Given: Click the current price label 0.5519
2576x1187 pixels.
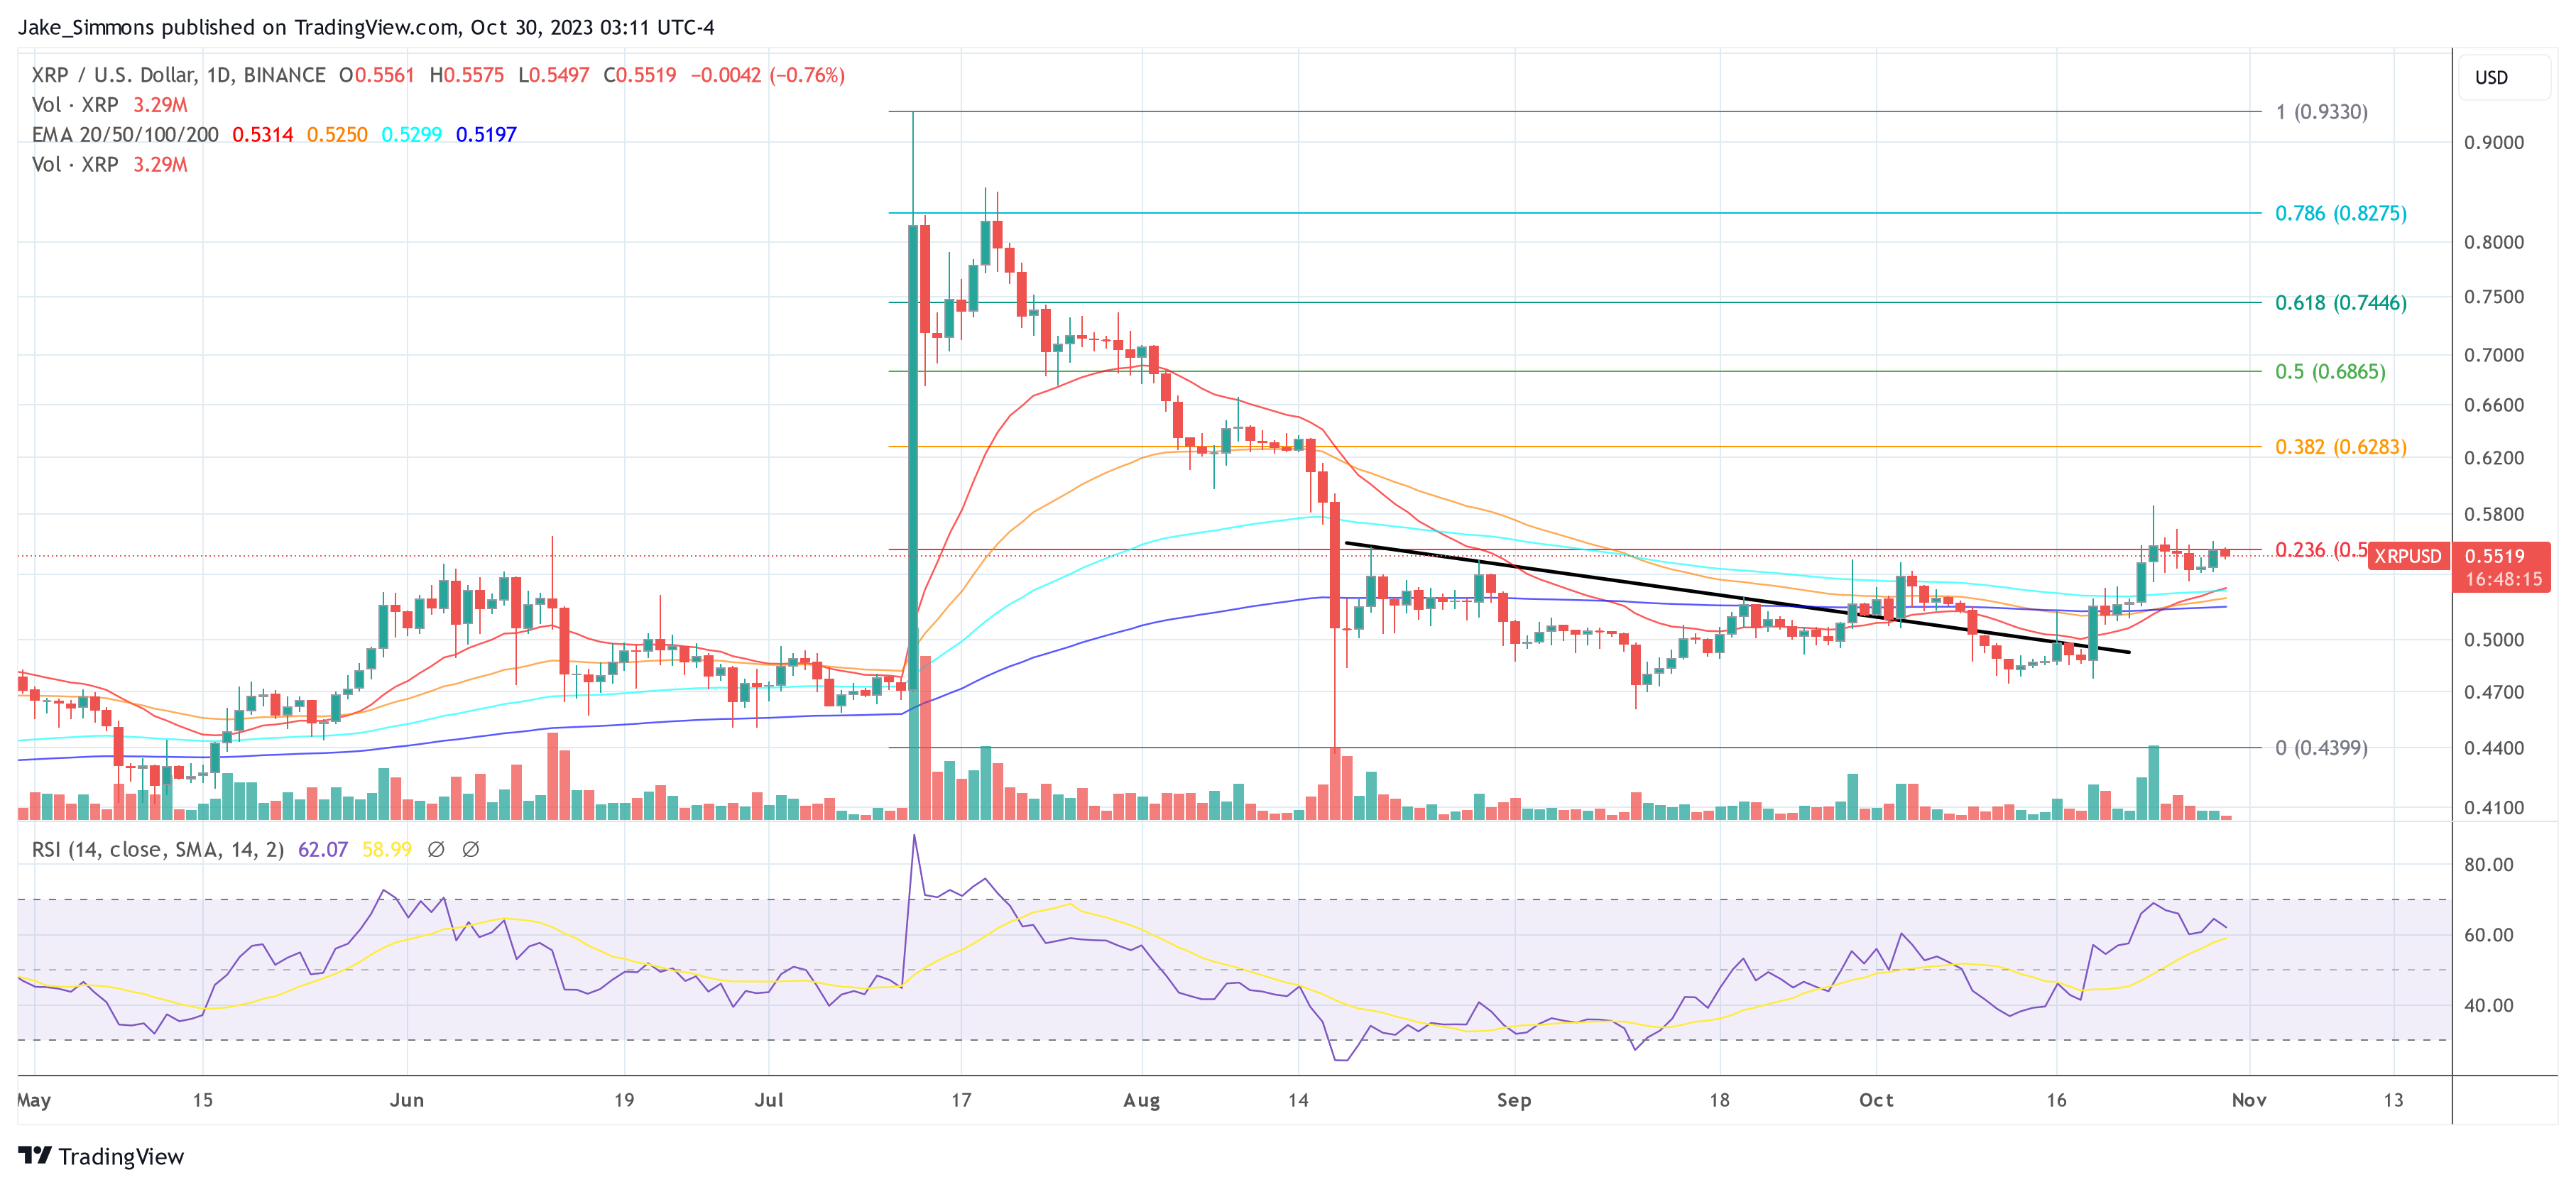Looking at the screenshot, I should 2495,556.
